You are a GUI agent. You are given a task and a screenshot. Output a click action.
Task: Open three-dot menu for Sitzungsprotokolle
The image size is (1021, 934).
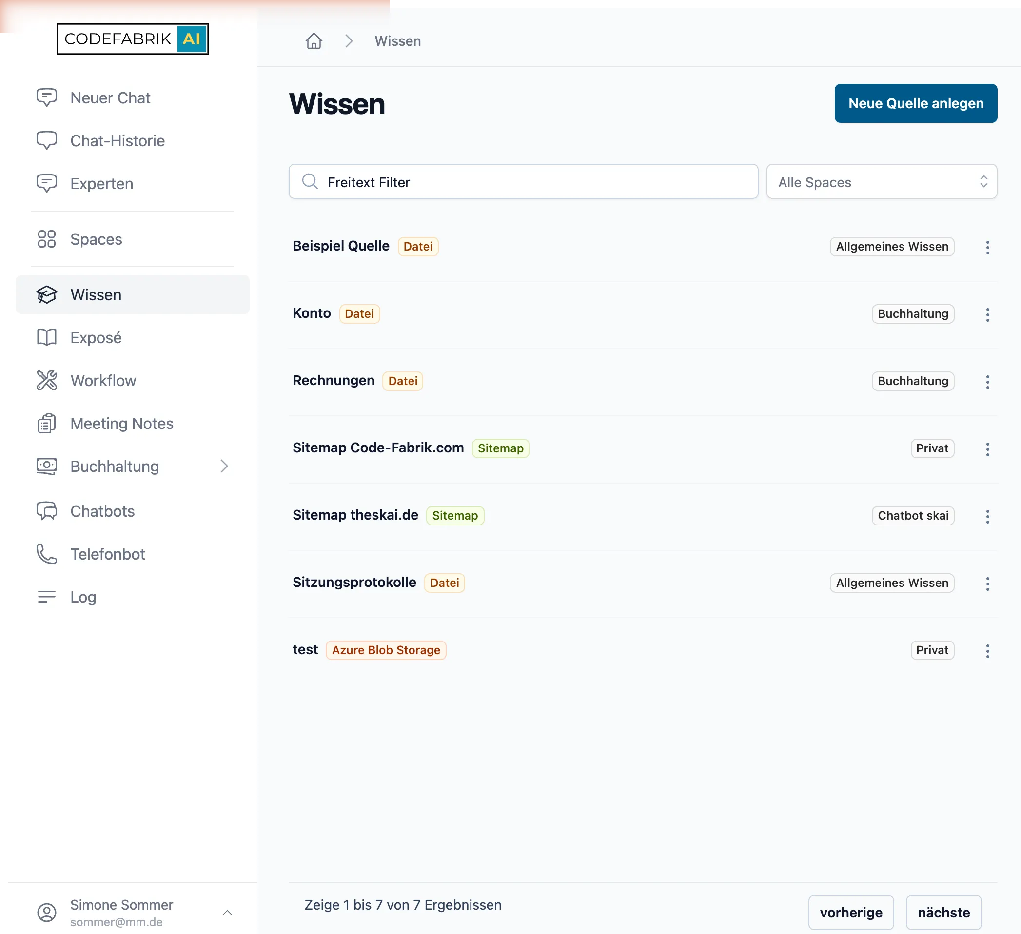click(987, 584)
